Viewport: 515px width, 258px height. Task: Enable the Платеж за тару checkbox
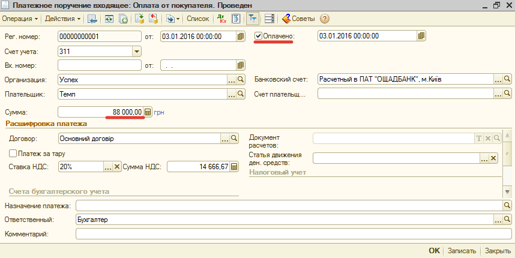(x=13, y=154)
